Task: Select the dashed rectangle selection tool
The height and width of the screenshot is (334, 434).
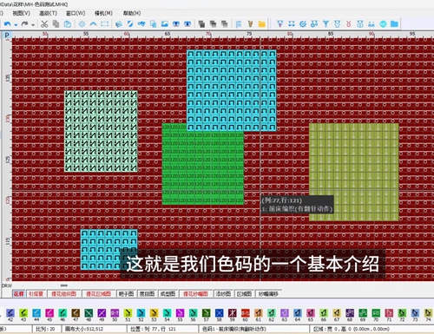Action: (105, 24)
